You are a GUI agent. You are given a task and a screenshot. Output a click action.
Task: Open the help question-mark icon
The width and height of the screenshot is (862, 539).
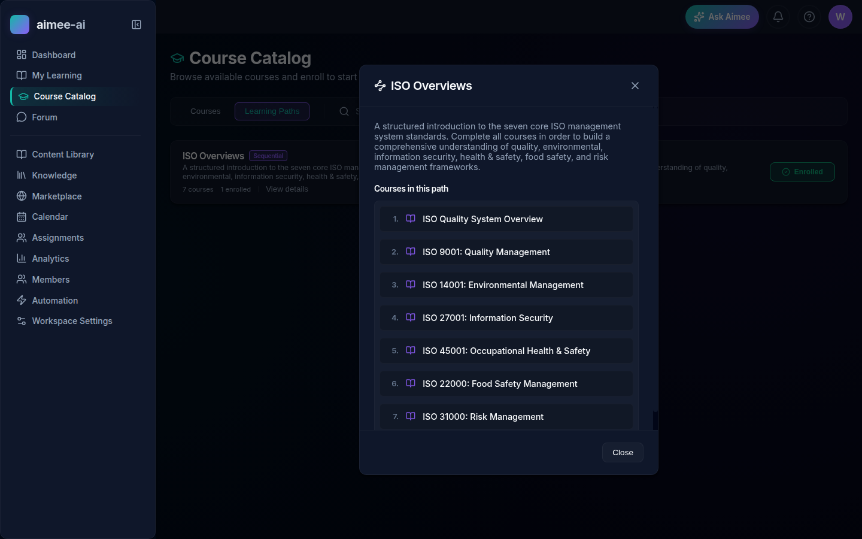[809, 17]
